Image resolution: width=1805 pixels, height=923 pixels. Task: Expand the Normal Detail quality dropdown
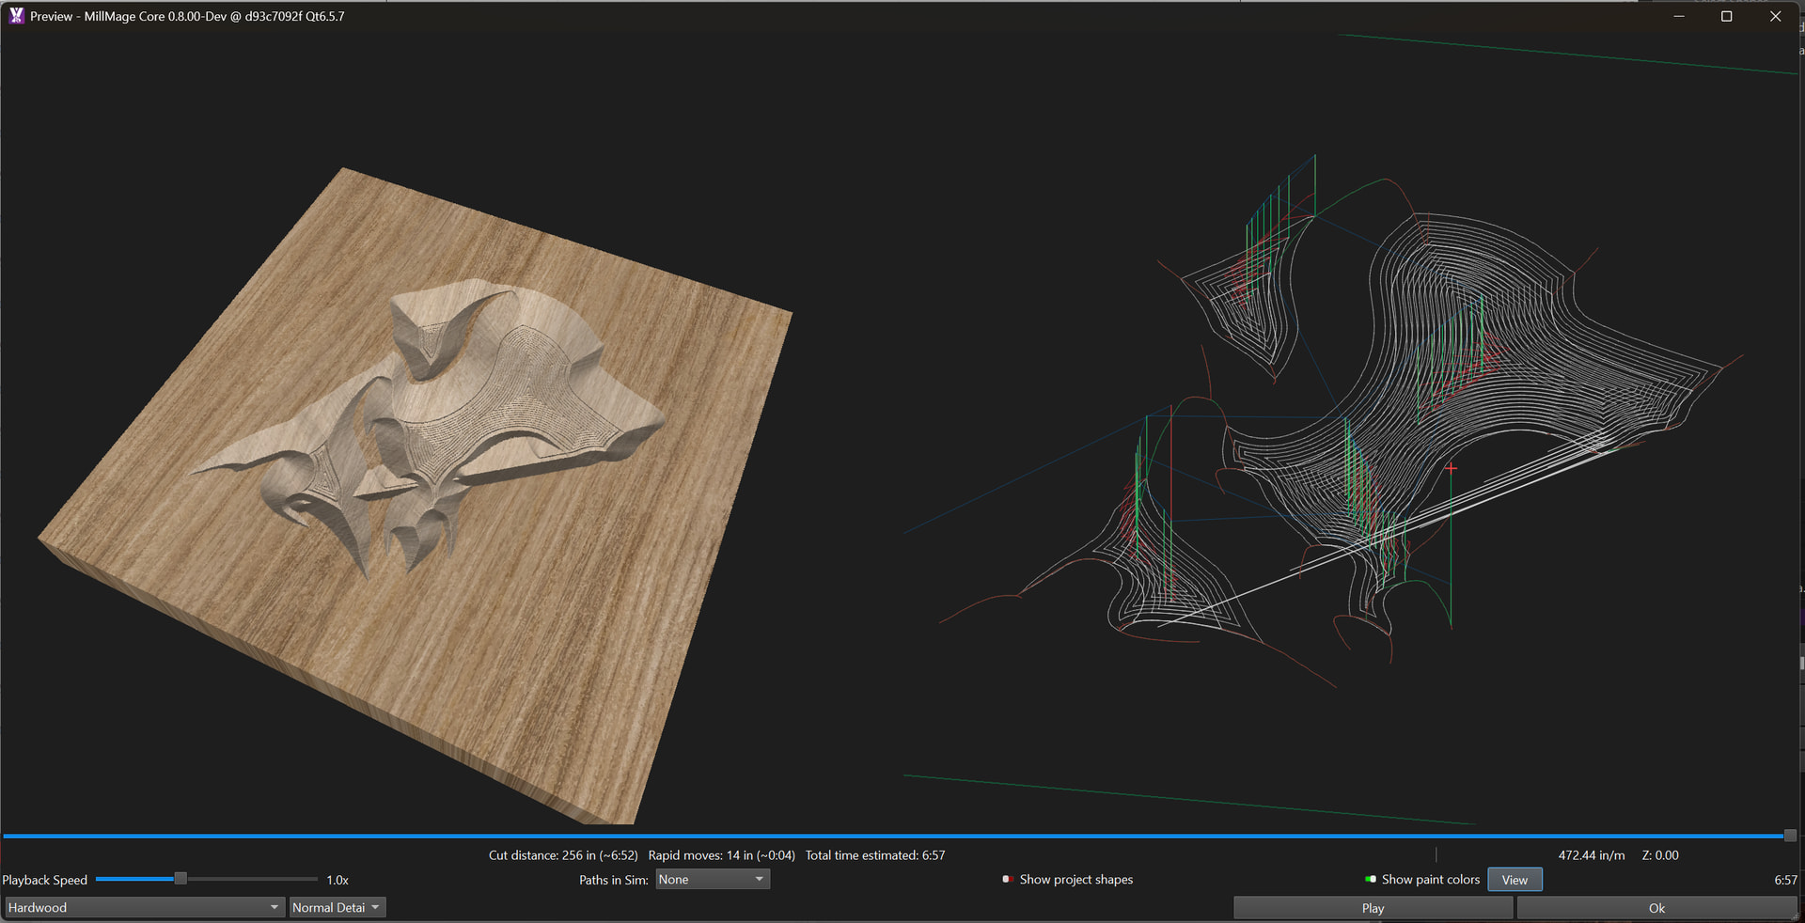(x=337, y=907)
